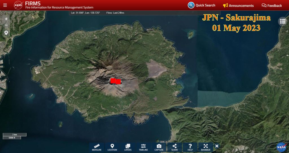This screenshot has height=153, width=289.
Task: Click the NASA logo in the header
Action: [x=18, y=5]
